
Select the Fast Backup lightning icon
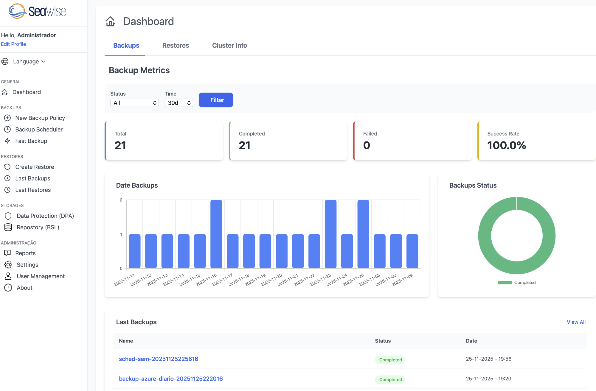pos(7,141)
